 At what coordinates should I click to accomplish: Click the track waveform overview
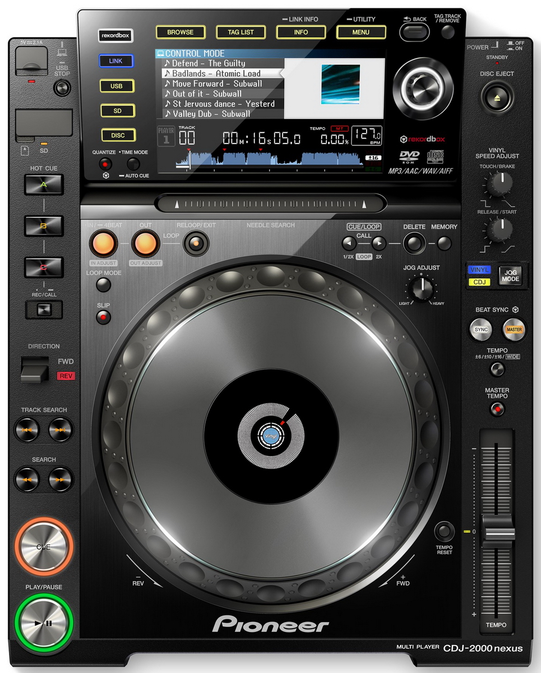point(270,158)
